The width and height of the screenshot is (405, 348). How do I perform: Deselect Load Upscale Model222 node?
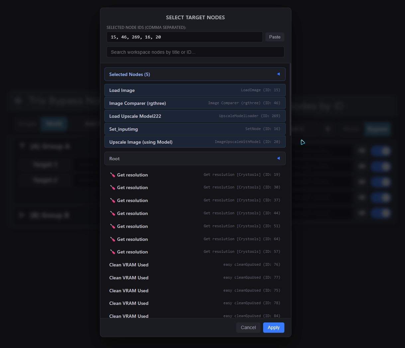pos(195,116)
